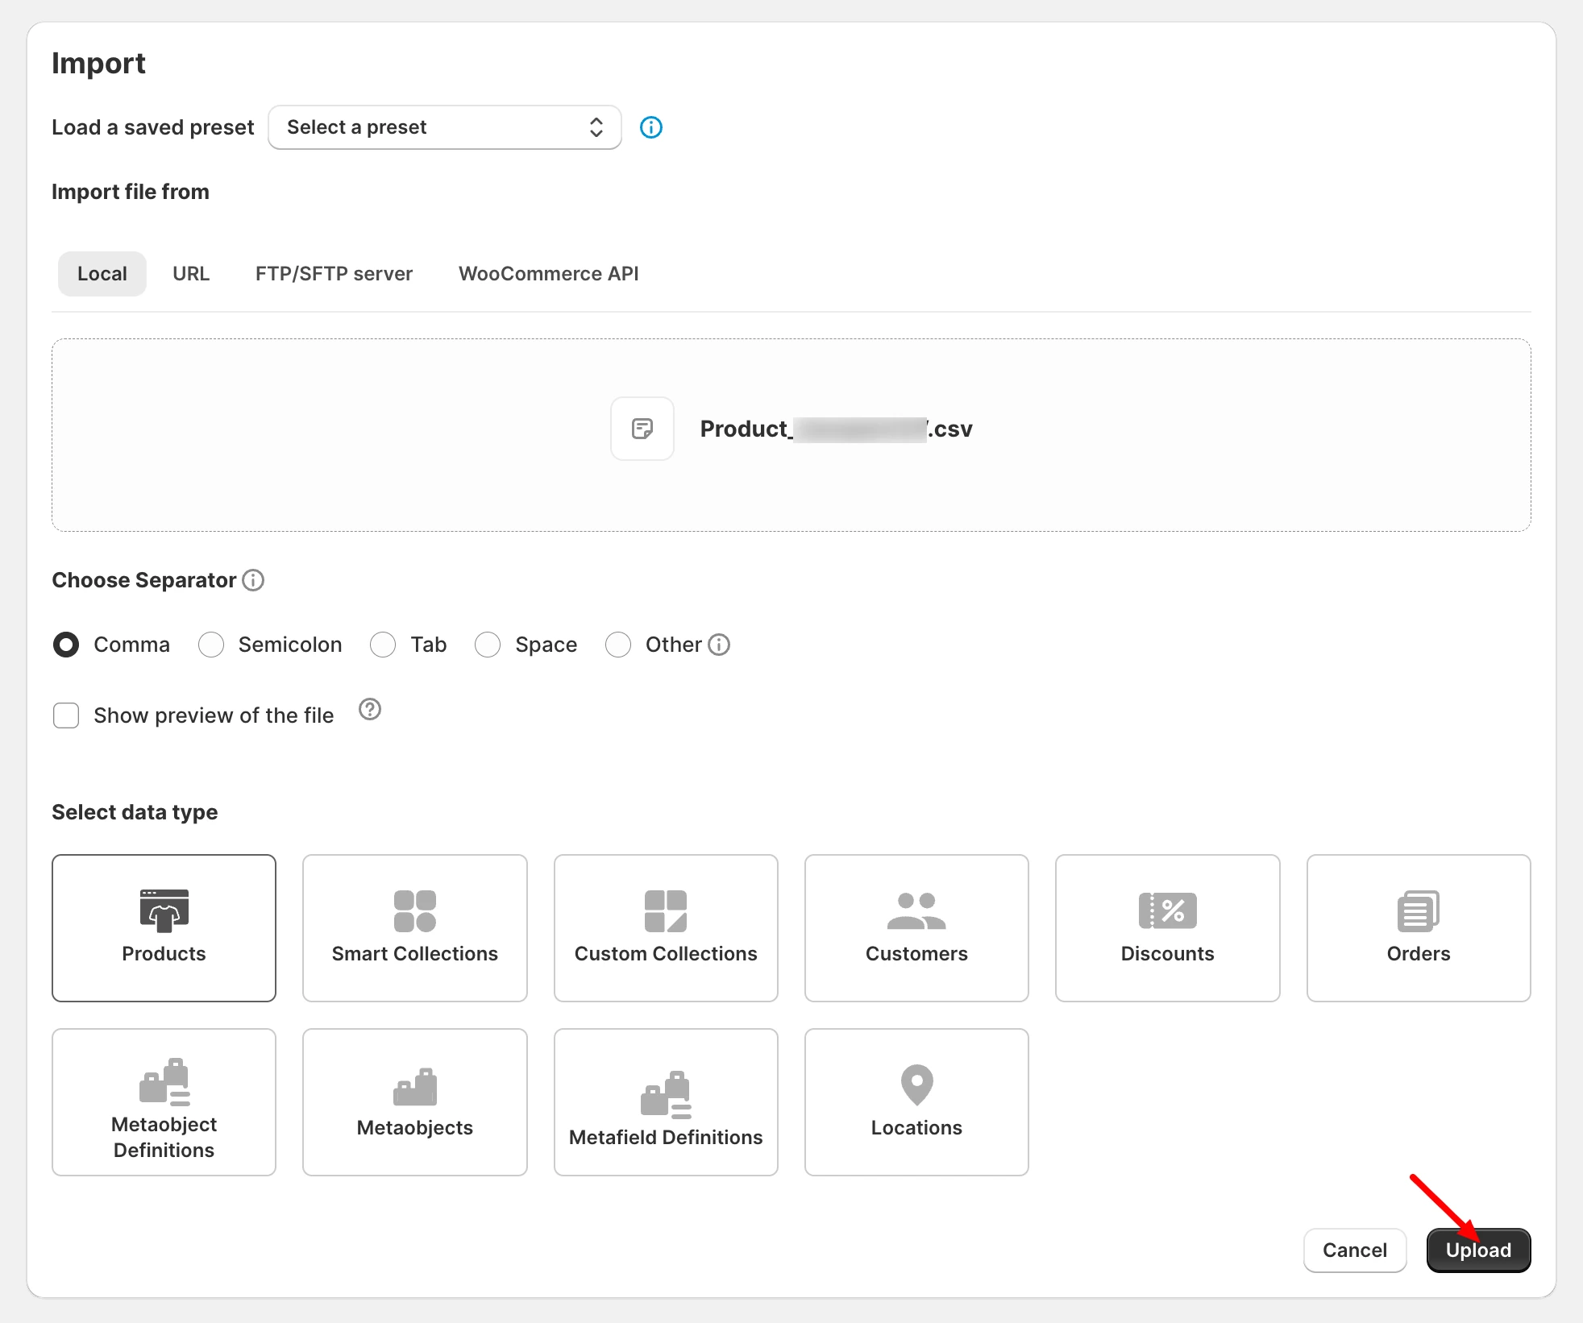The height and width of the screenshot is (1323, 1583).
Task: Click the info icon beside preset dropdown
Action: pyautogui.click(x=650, y=127)
